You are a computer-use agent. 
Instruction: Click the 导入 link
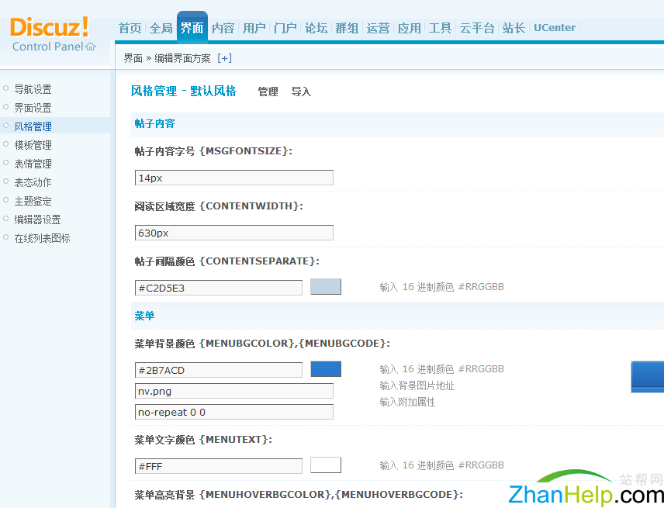pyautogui.click(x=301, y=92)
